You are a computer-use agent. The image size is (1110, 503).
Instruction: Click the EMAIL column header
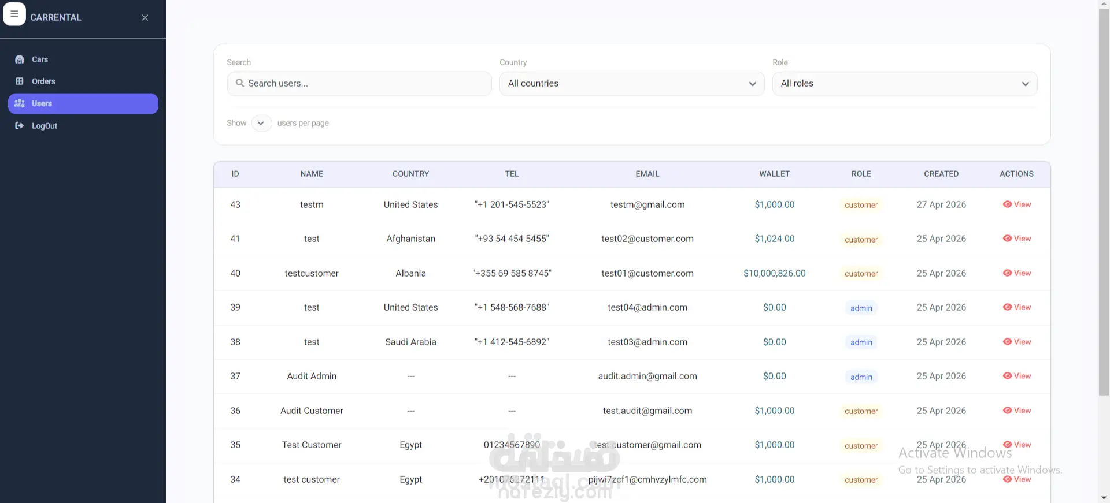point(647,174)
